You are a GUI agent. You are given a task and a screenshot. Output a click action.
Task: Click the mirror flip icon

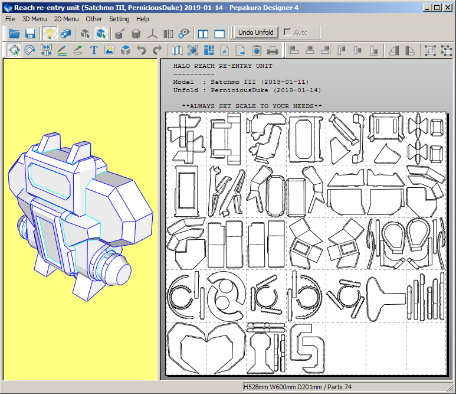(x=168, y=34)
